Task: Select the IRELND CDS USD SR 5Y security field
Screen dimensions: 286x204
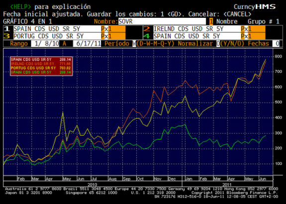Action: (197, 29)
